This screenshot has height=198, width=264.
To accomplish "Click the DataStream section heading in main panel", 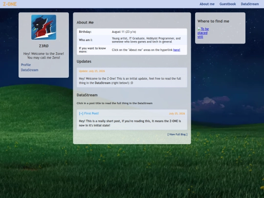I will click(87, 95).
